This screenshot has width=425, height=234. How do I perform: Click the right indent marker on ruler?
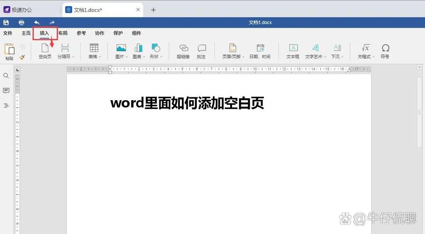pos(349,70)
